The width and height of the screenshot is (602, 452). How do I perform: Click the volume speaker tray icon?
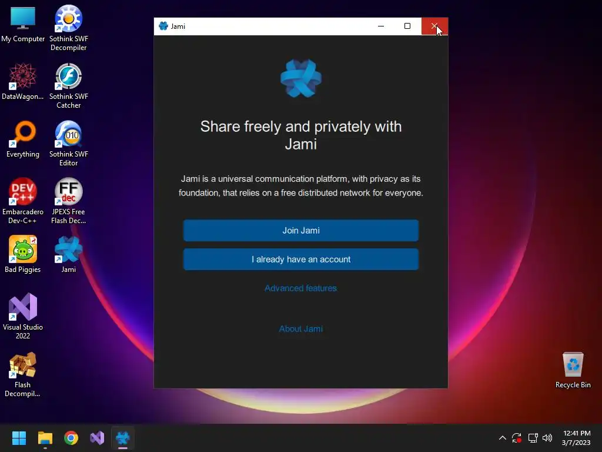coord(547,438)
